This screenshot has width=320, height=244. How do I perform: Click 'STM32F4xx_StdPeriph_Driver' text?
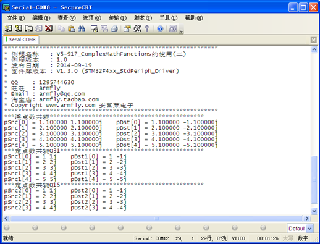pos(130,71)
